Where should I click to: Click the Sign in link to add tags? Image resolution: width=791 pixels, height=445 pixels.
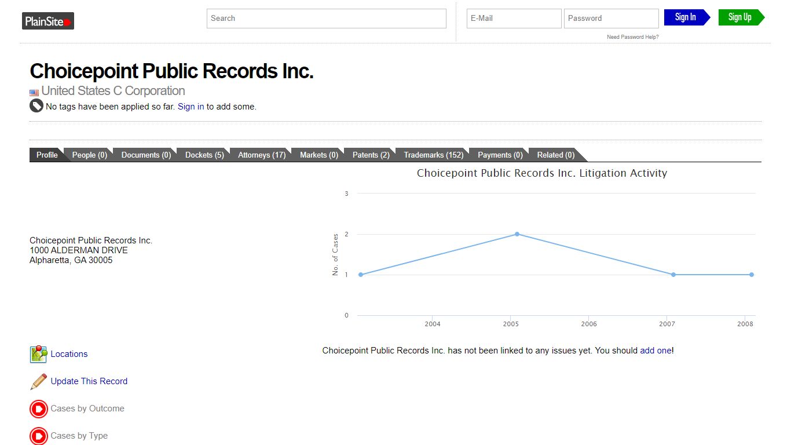coord(191,107)
